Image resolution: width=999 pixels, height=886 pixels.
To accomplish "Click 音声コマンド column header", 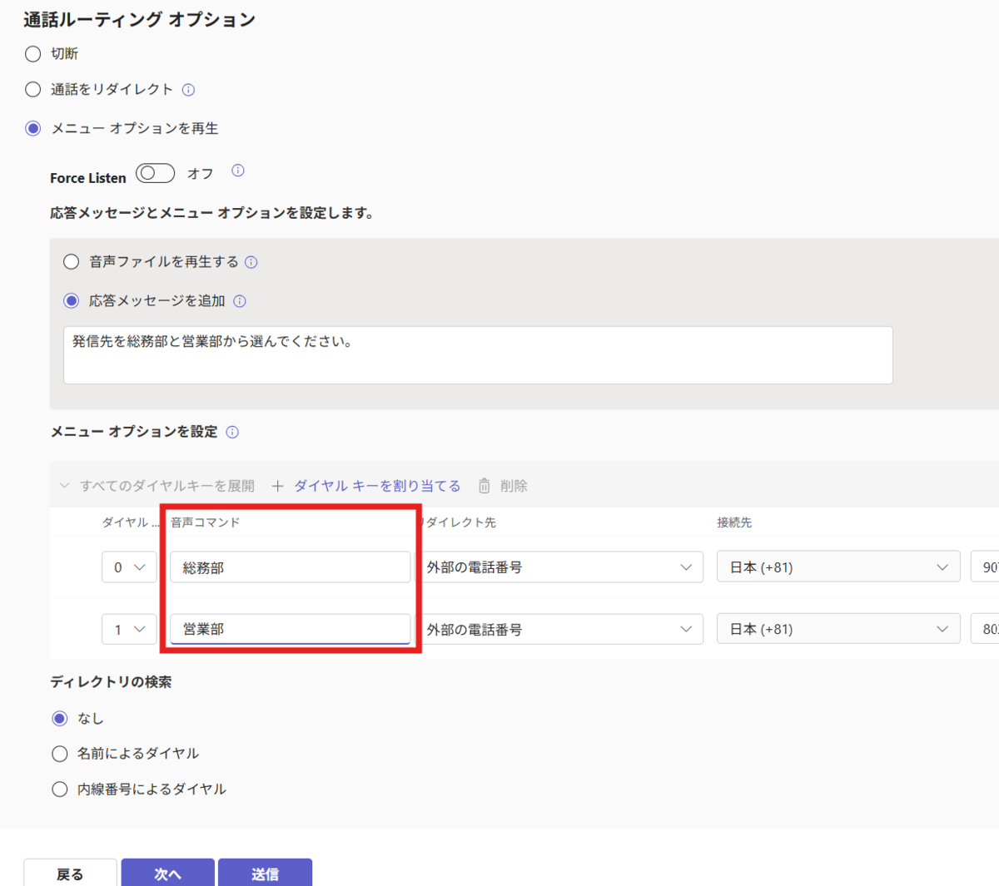I will (206, 522).
